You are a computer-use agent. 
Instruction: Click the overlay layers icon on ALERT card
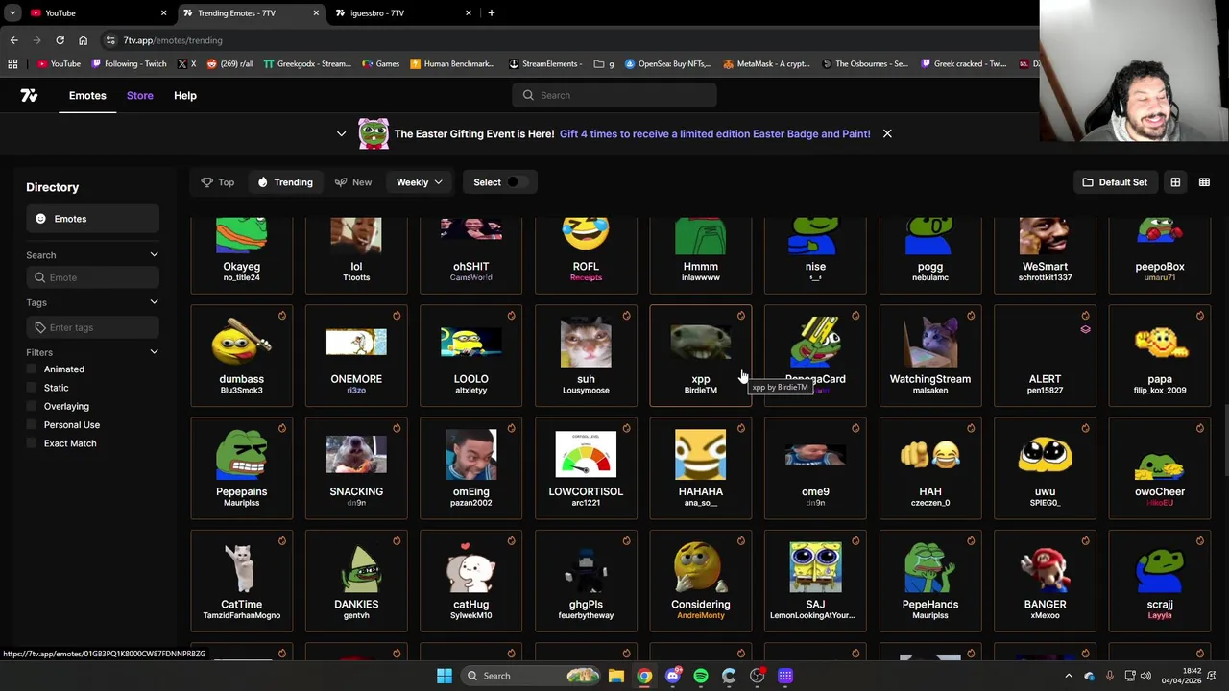(x=1085, y=329)
